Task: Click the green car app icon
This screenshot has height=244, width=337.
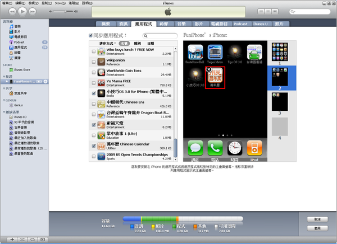Action: (254, 52)
